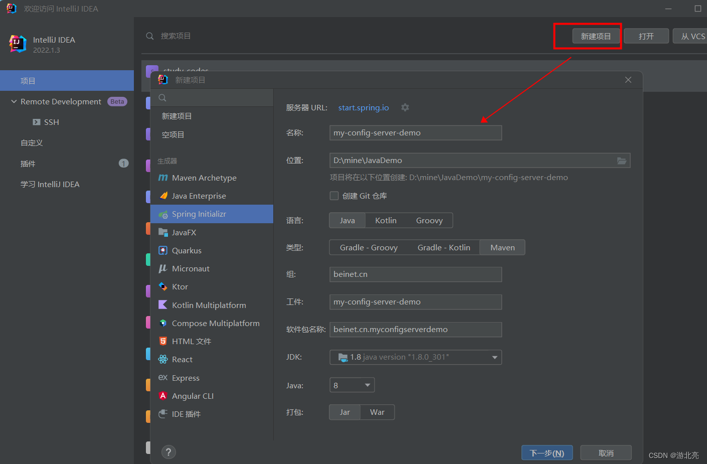Click 取消 button
The image size is (707, 464).
[606, 453]
